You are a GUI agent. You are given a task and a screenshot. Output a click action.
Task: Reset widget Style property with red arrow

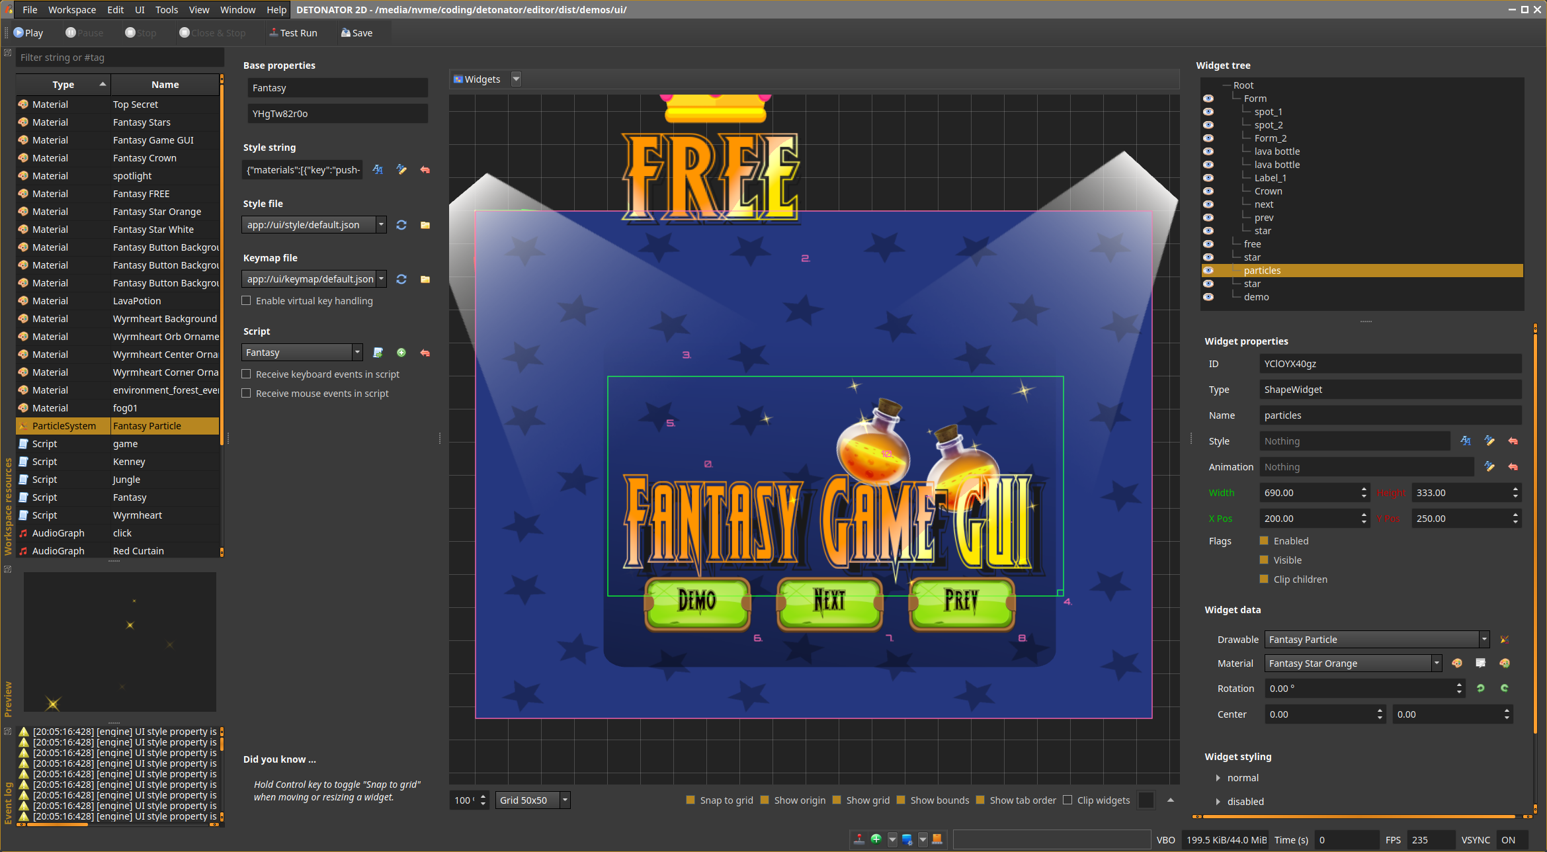[x=1513, y=441]
